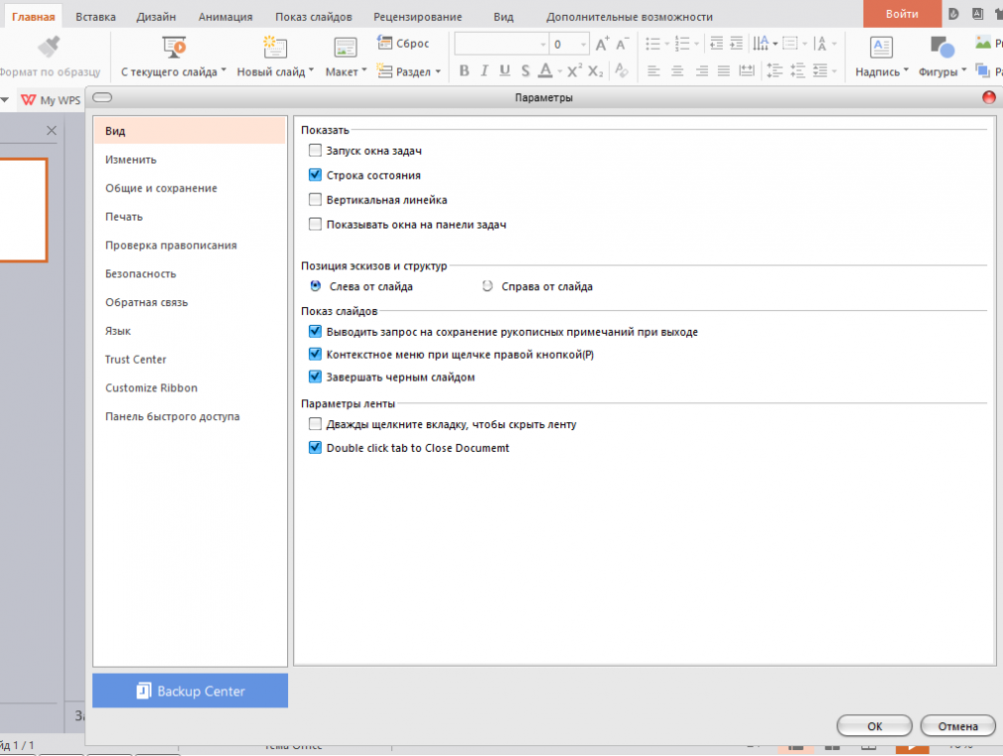The height and width of the screenshot is (756, 1003).
Task: Open 'Дополнительные возможности' tab
Action: (630, 17)
